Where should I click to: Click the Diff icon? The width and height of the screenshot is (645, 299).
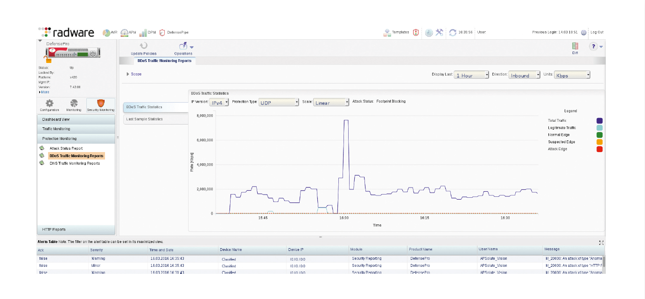(575, 46)
